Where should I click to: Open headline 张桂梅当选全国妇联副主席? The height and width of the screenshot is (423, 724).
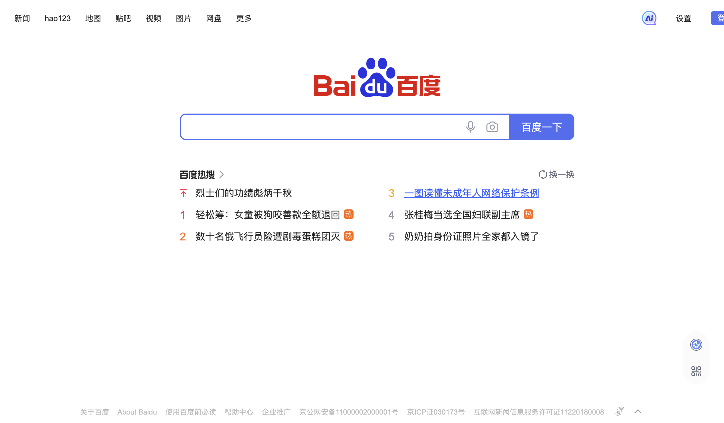462,215
